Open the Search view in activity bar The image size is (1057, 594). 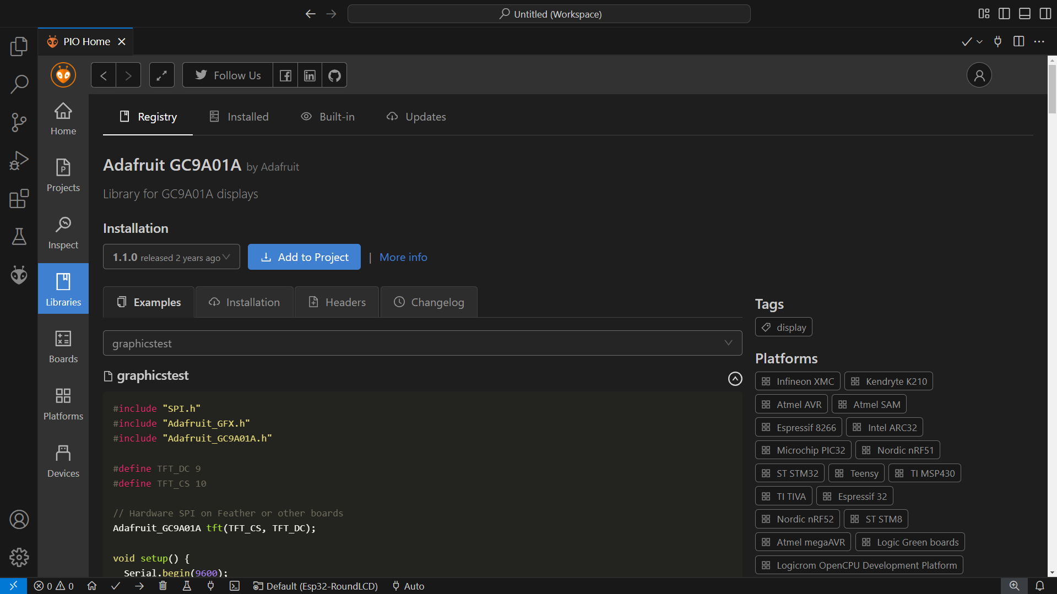pos(19,84)
